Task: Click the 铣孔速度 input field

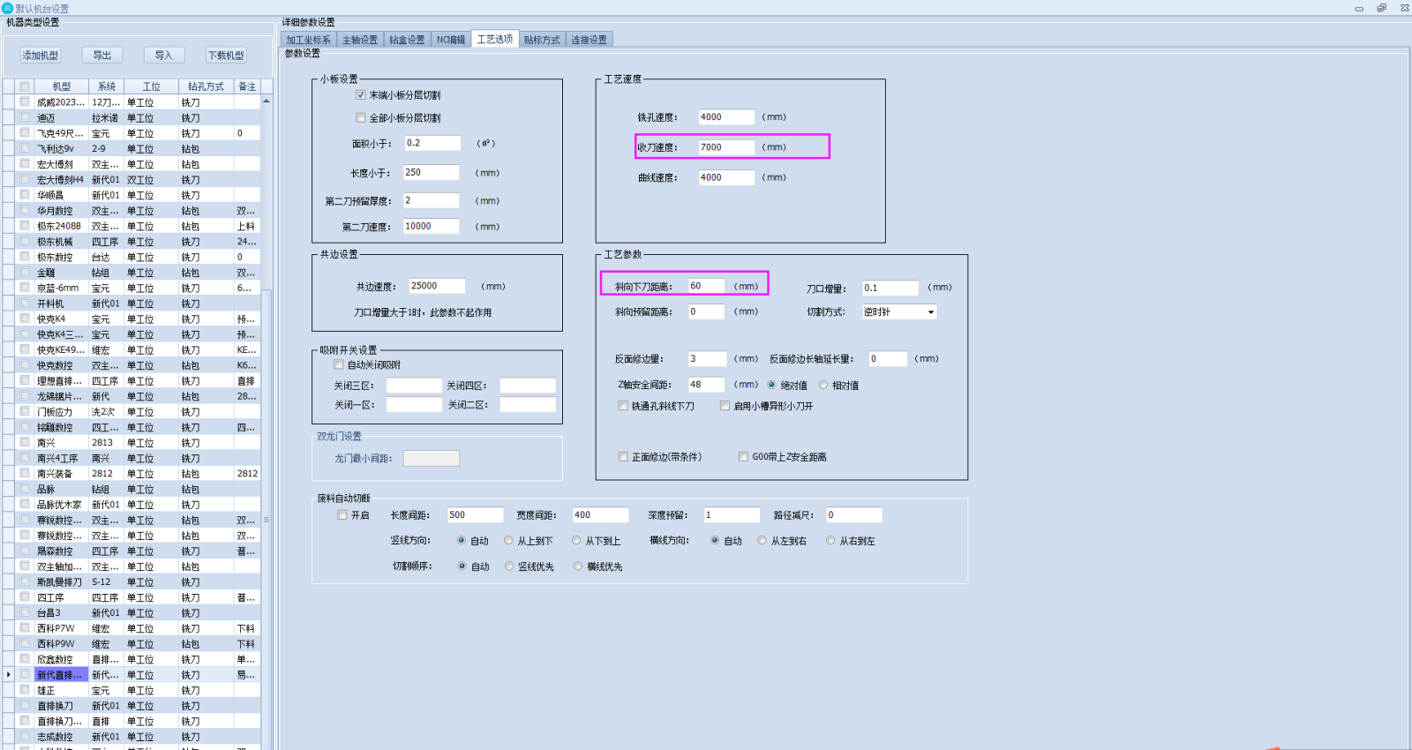Action: (x=726, y=116)
